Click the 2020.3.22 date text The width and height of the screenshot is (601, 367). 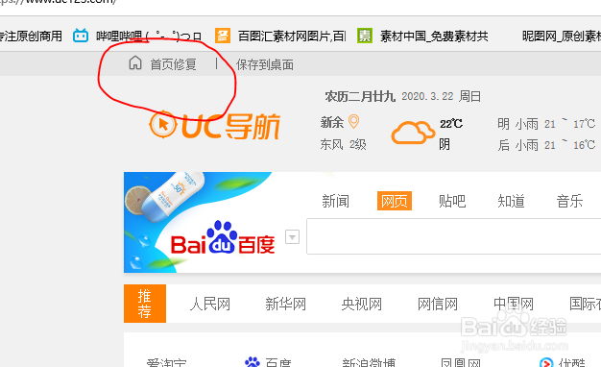[x=427, y=96]
